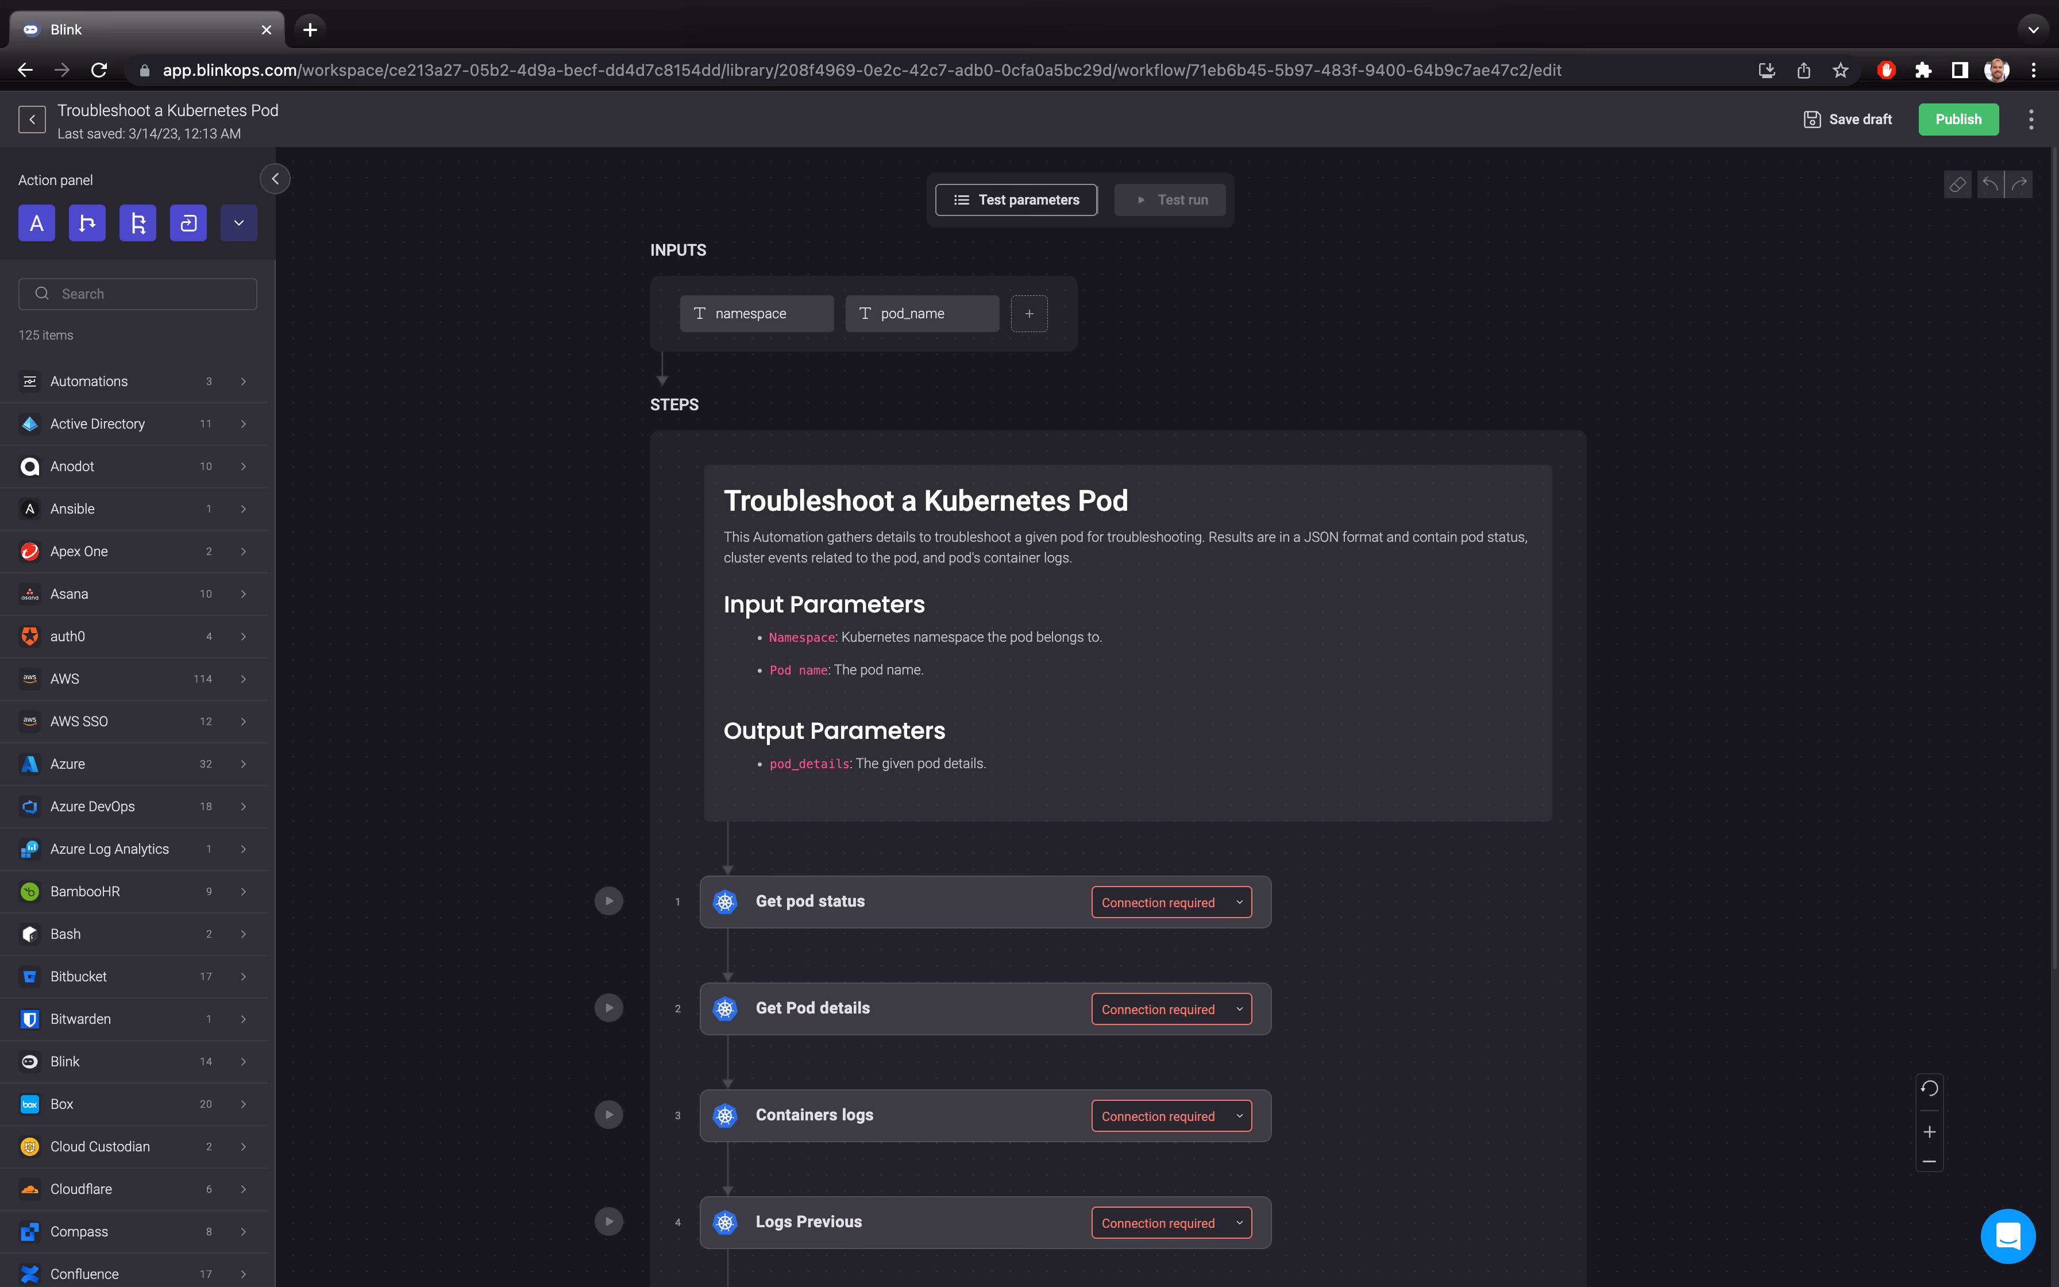Click Kubernetes icon on Containers logs
Image resolution: width=2059 pixels, height=1287 pixels.
725,1115
